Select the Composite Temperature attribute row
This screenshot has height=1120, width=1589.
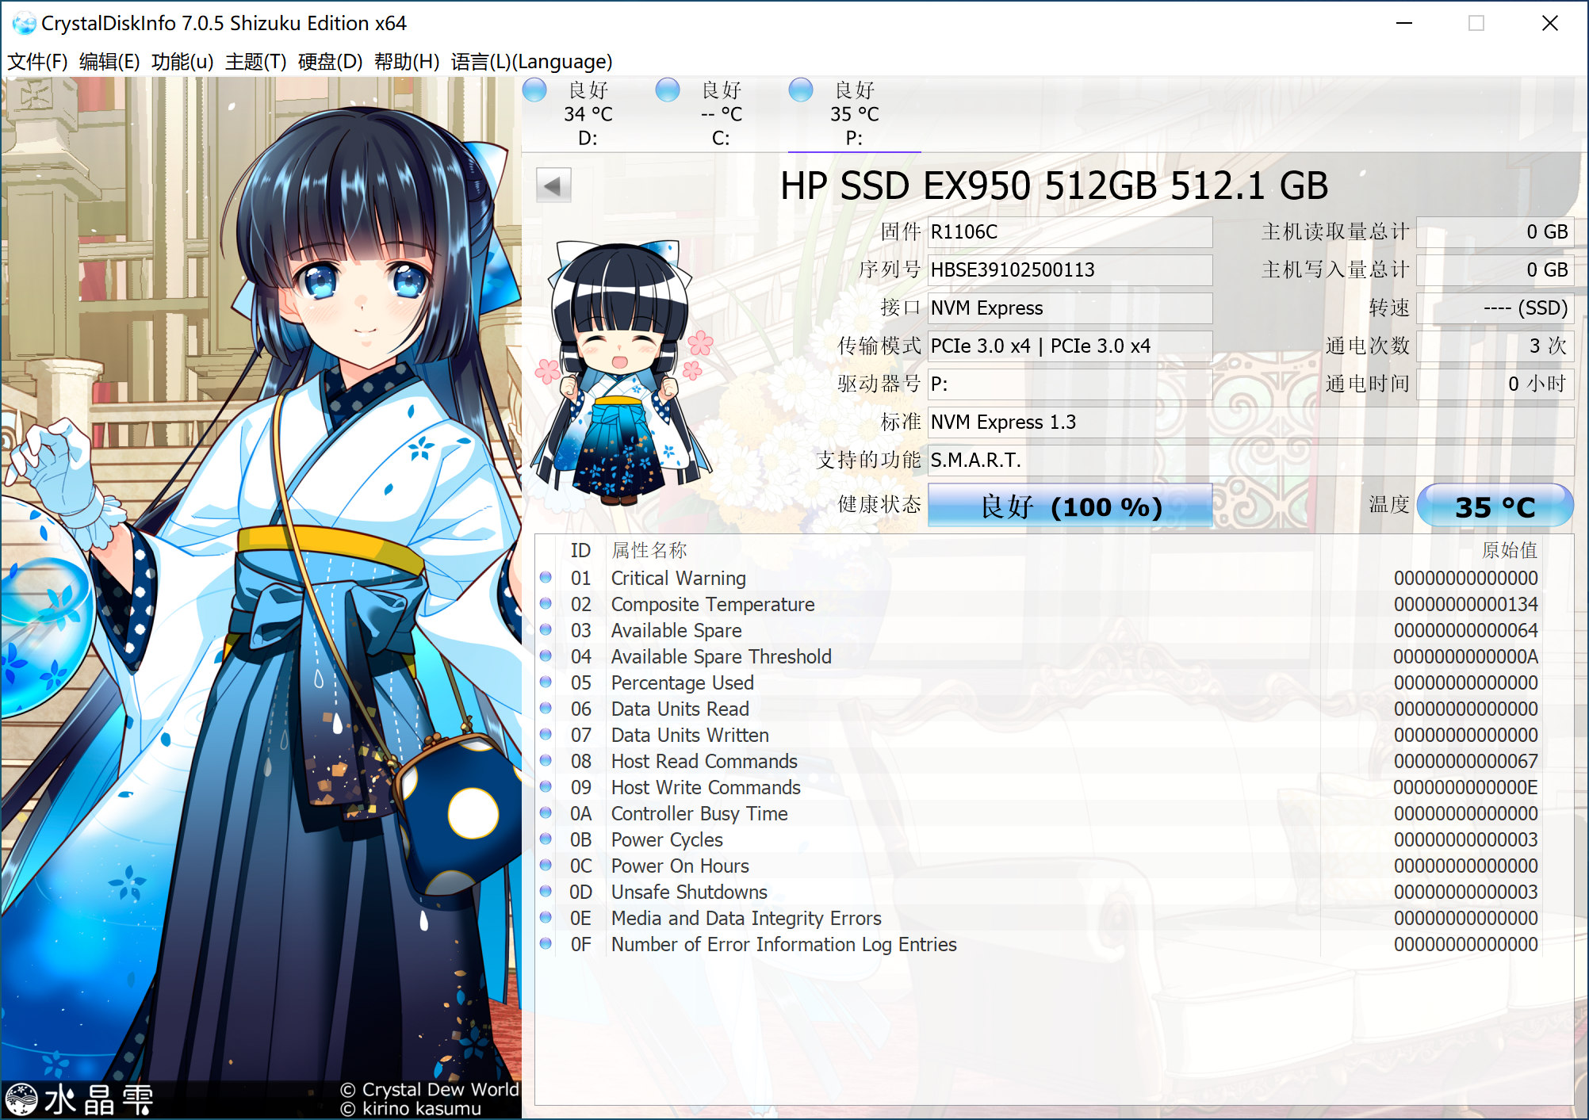coord(712,605)
